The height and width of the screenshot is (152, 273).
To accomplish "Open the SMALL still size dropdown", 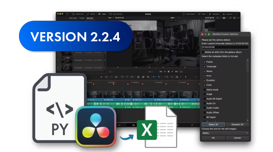I will (x=225, y=133).
